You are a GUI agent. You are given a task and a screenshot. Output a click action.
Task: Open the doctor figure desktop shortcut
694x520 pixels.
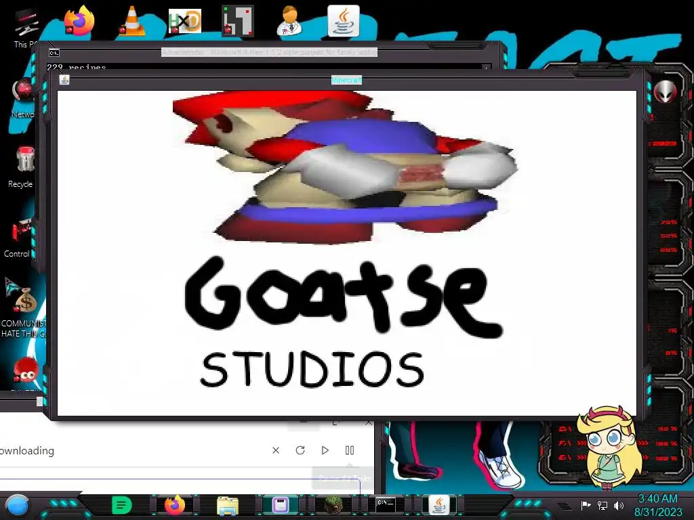pyautogui.click(x=290, y=20)
